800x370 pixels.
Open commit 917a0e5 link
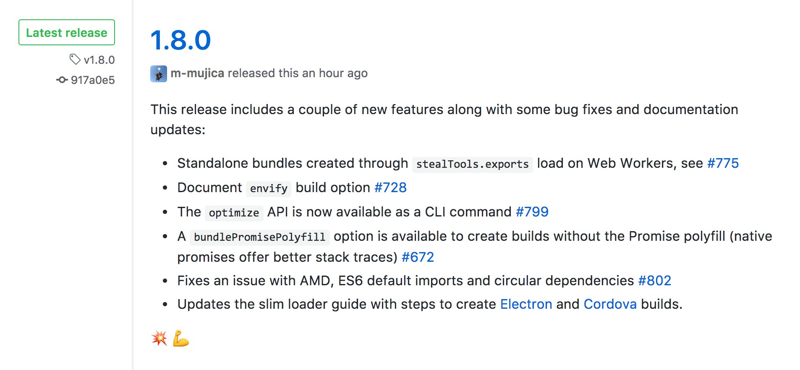point(93,80)
